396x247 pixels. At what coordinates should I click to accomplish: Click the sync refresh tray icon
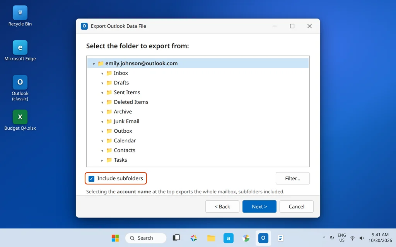[x=332, y=238]
